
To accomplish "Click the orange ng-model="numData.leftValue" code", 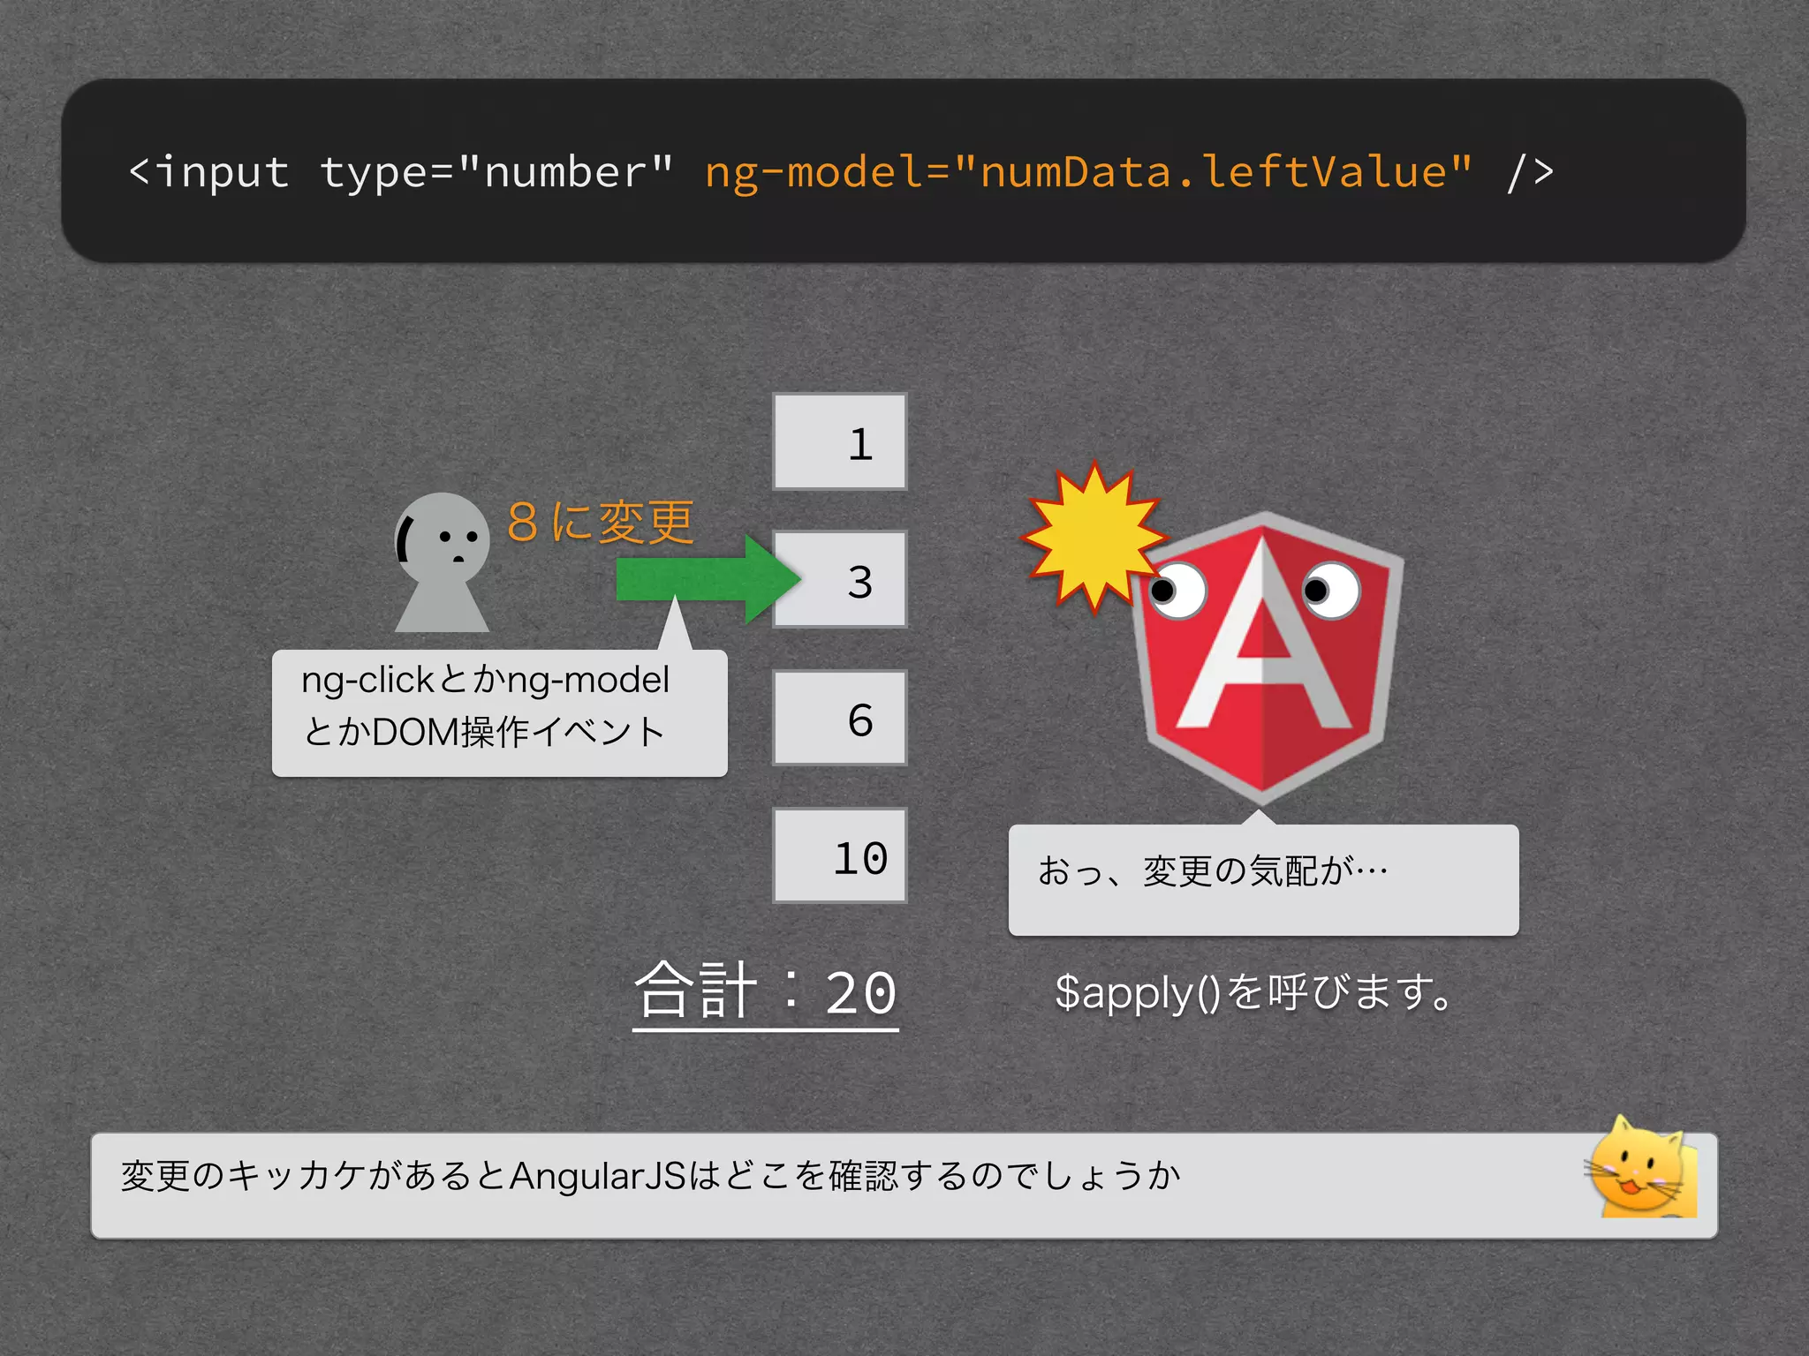I will [1089, 171].
